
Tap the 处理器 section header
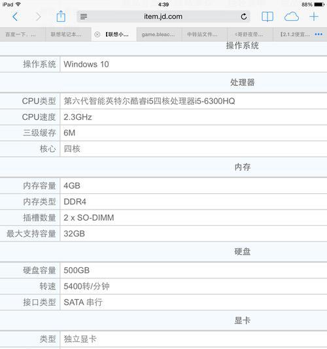pyautogui.click(x=242, y=83)
